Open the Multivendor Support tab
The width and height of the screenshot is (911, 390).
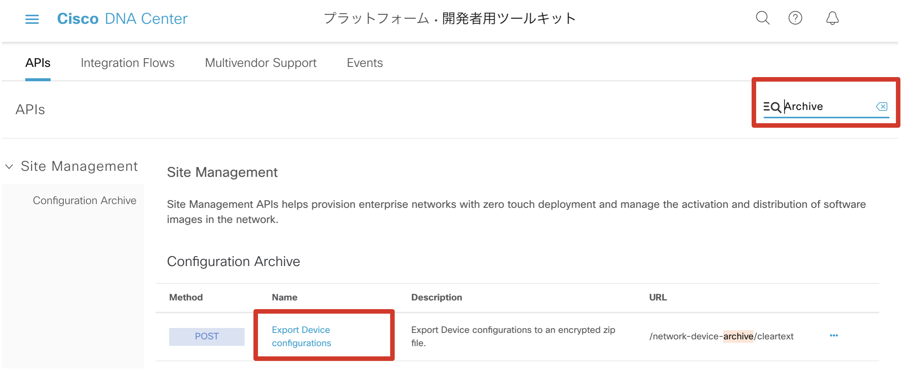tap(261, 63)
